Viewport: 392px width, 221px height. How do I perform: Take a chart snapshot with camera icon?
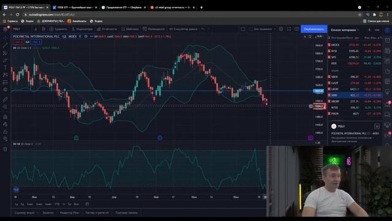[x=296, y=29]
